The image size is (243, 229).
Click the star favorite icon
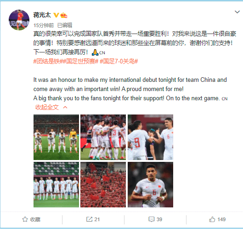tap(25, 219)
